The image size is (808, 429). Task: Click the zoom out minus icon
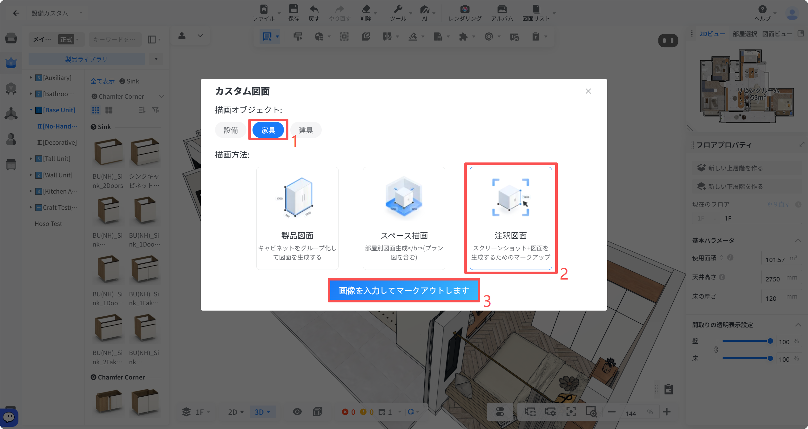coord(612,412)
